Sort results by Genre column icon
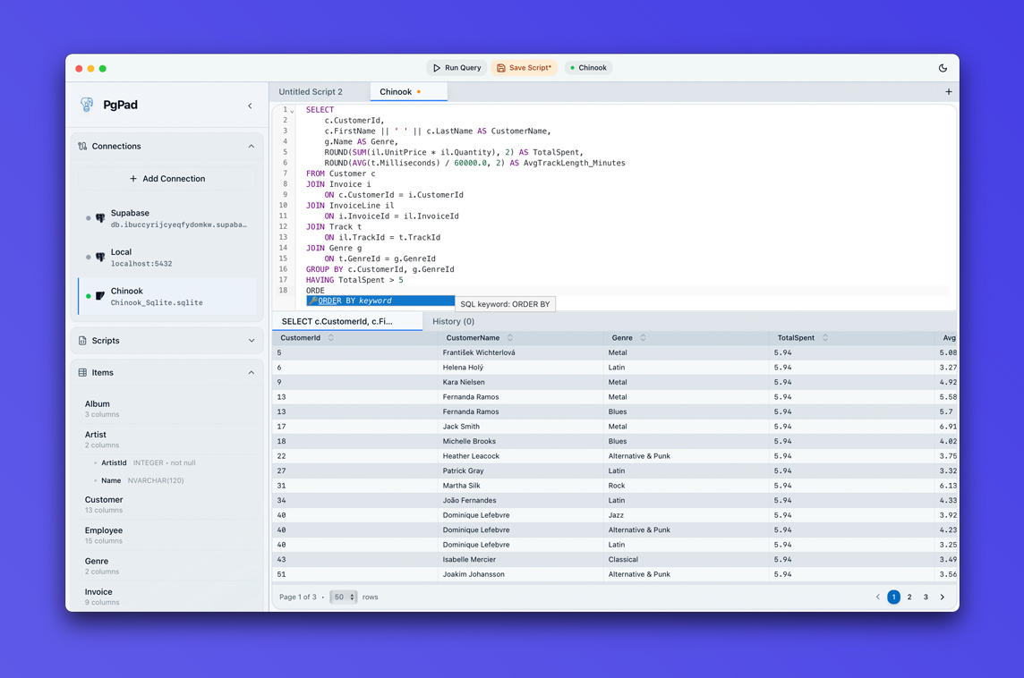The image size is (1024, 678). pyautogui.click(x=643, y=338)
